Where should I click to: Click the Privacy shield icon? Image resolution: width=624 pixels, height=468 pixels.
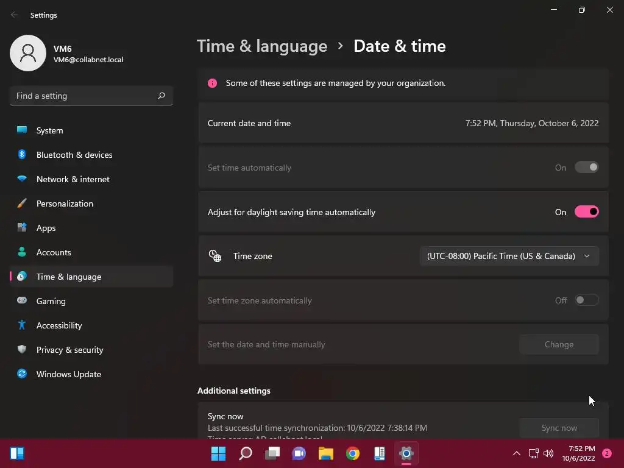[22, 349]
